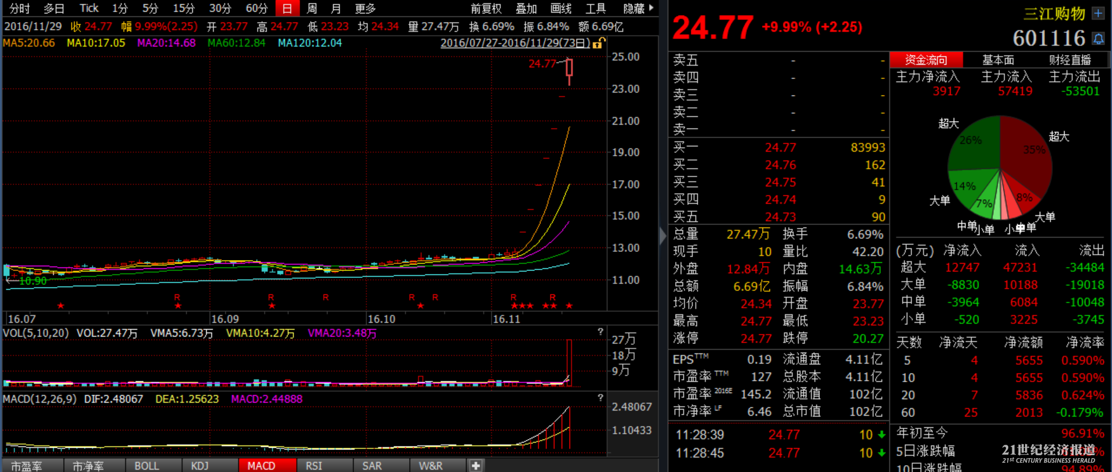Click the MACD(12,26,9) indicator label
This screenshot has width=1112, height=472.
pyautogui.click(x=39, y=399)
